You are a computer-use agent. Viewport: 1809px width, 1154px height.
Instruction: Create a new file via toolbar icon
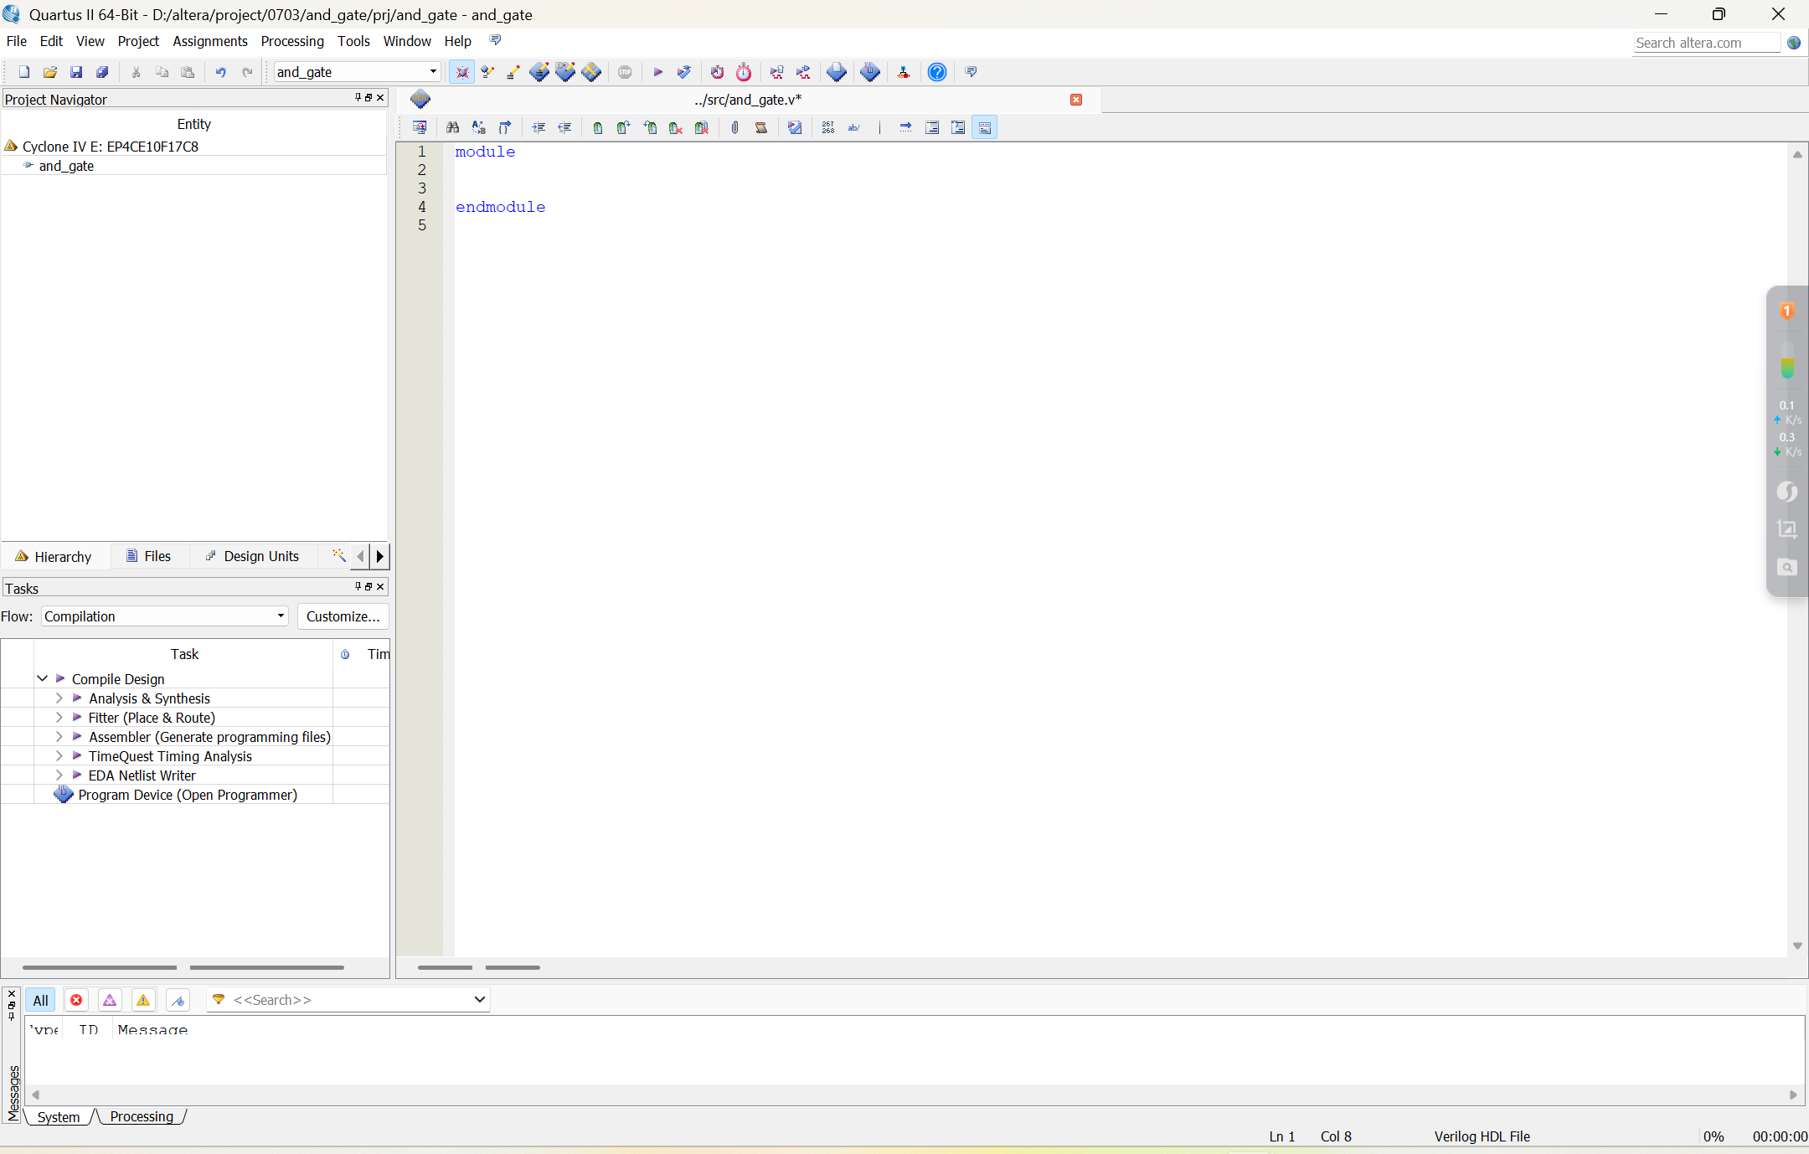pos(24,72)
